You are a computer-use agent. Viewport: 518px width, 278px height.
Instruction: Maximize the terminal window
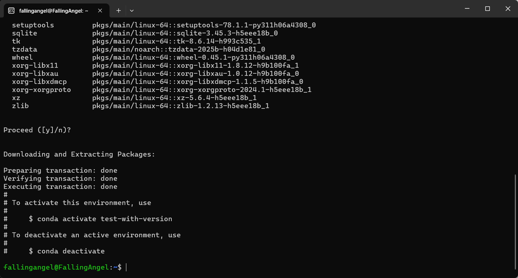pos(487,9)
